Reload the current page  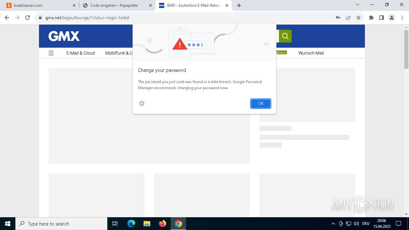coord(27,18)
